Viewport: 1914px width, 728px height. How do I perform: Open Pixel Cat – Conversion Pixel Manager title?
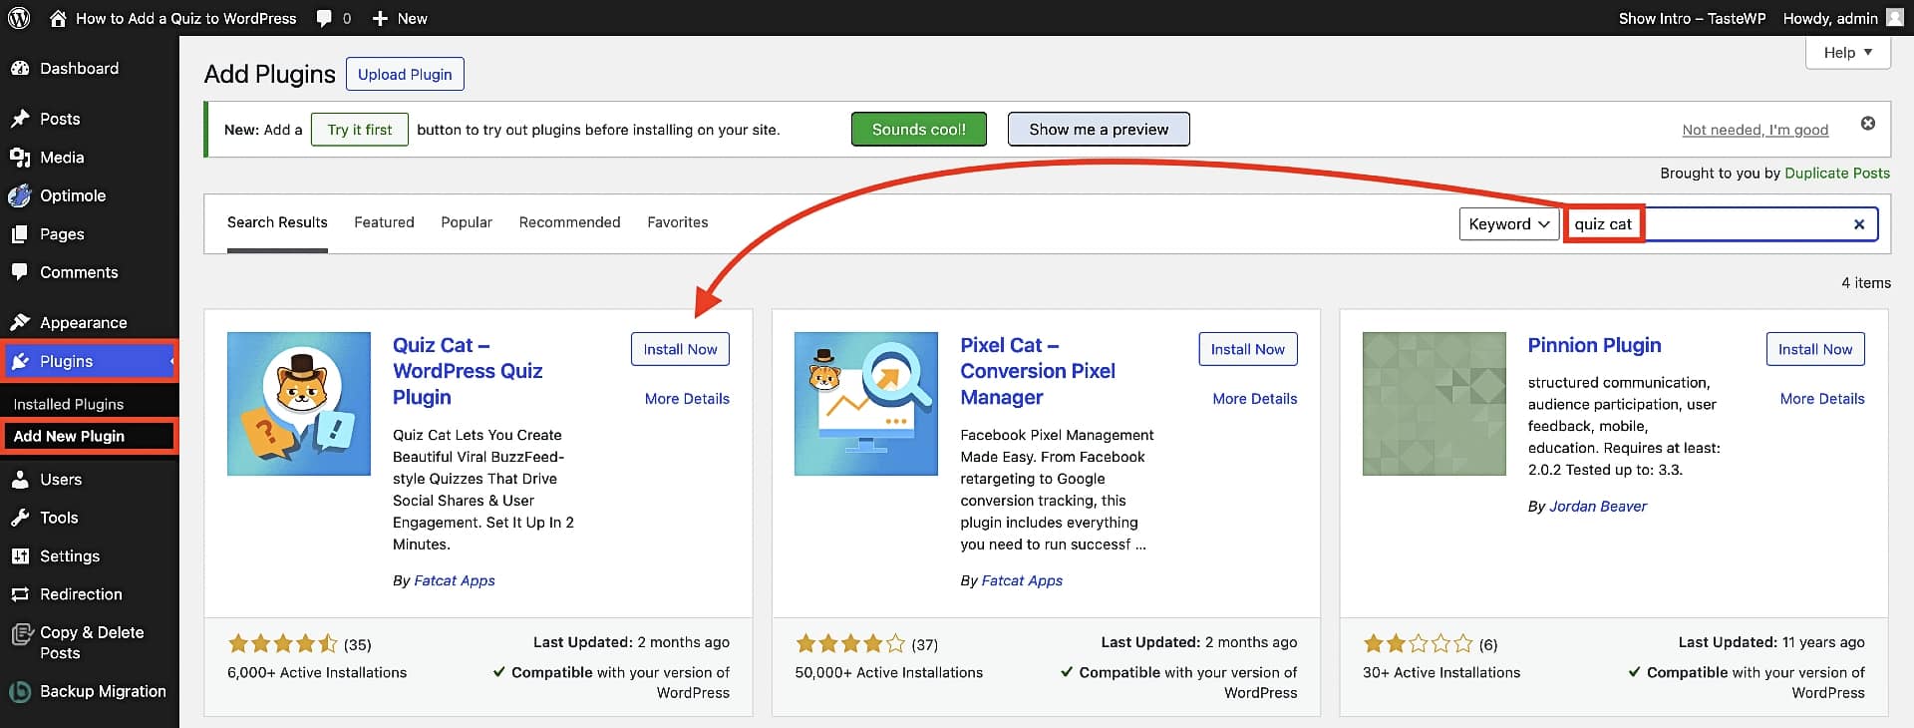coord(1038,371)
